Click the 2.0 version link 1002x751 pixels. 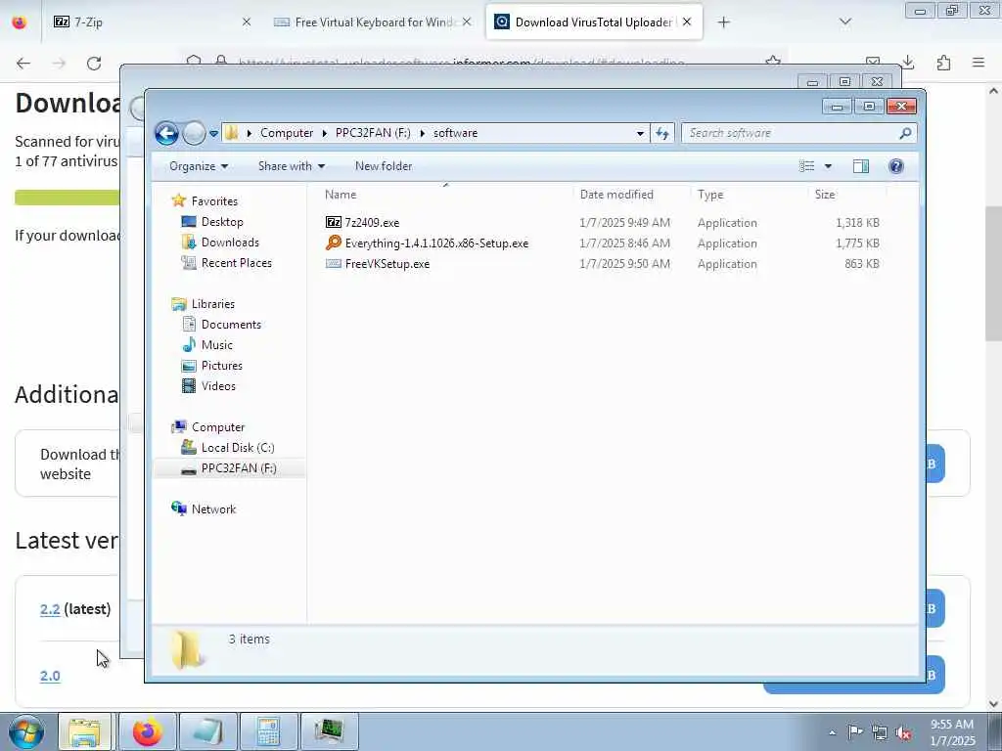point(50,676)
